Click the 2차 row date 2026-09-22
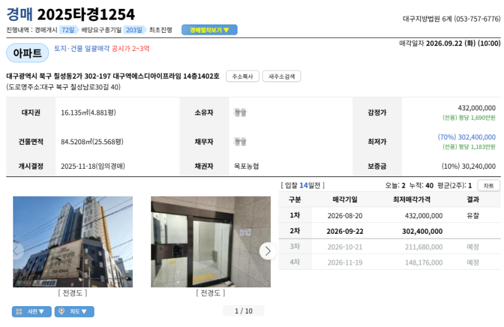Viewport: 504px width, 327px height. click(x=345, y=231)
